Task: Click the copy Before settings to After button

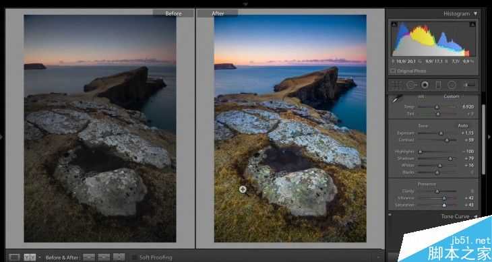Action: (x=89, y=257)
